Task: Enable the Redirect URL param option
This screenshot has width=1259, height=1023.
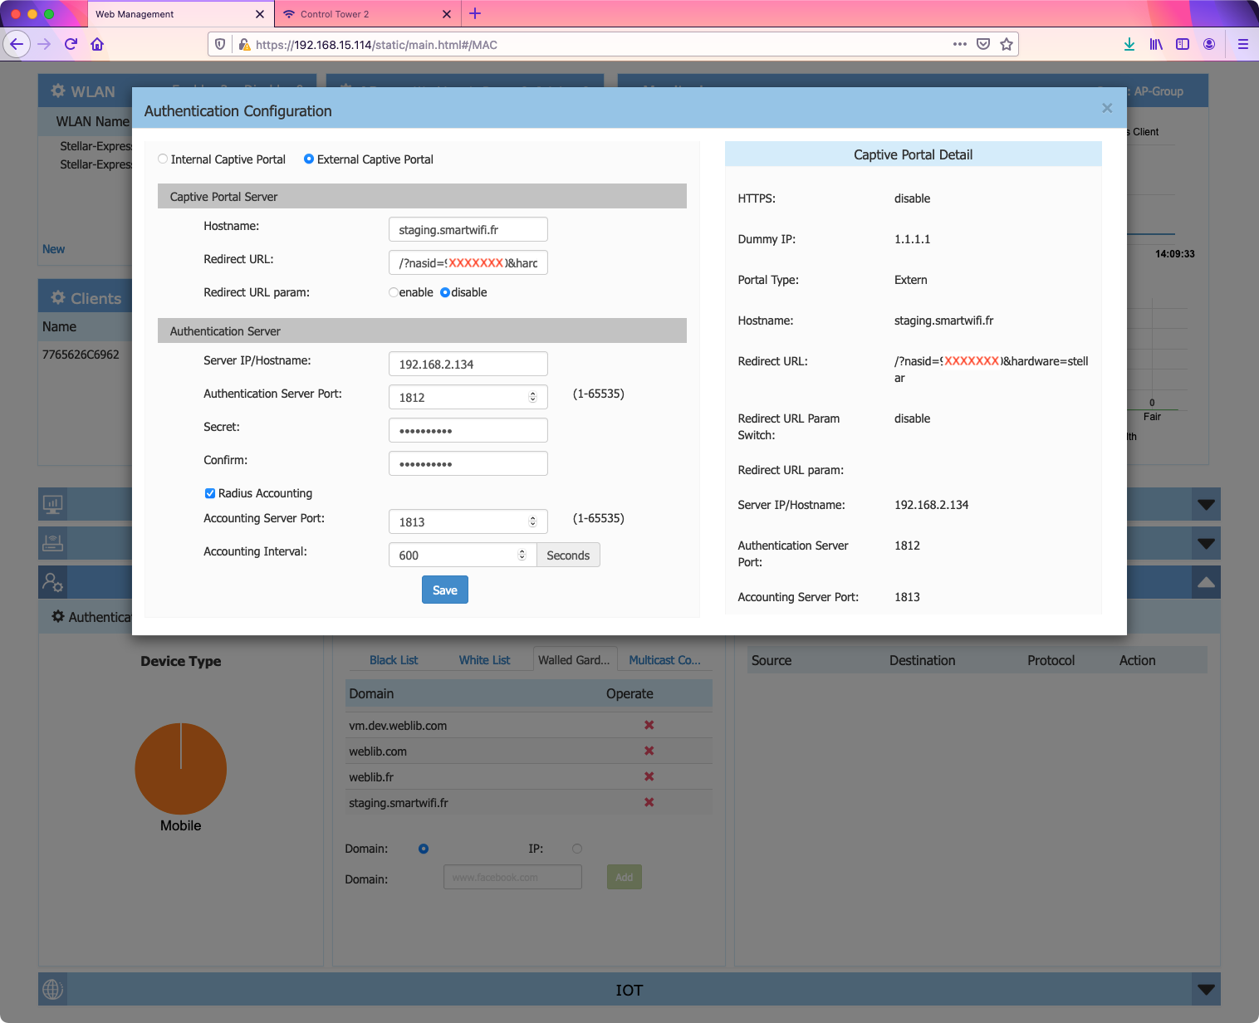Action: (394, 292)
